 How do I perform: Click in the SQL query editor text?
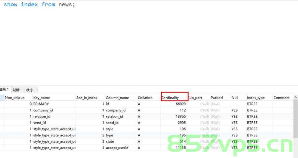coord(40,4)
